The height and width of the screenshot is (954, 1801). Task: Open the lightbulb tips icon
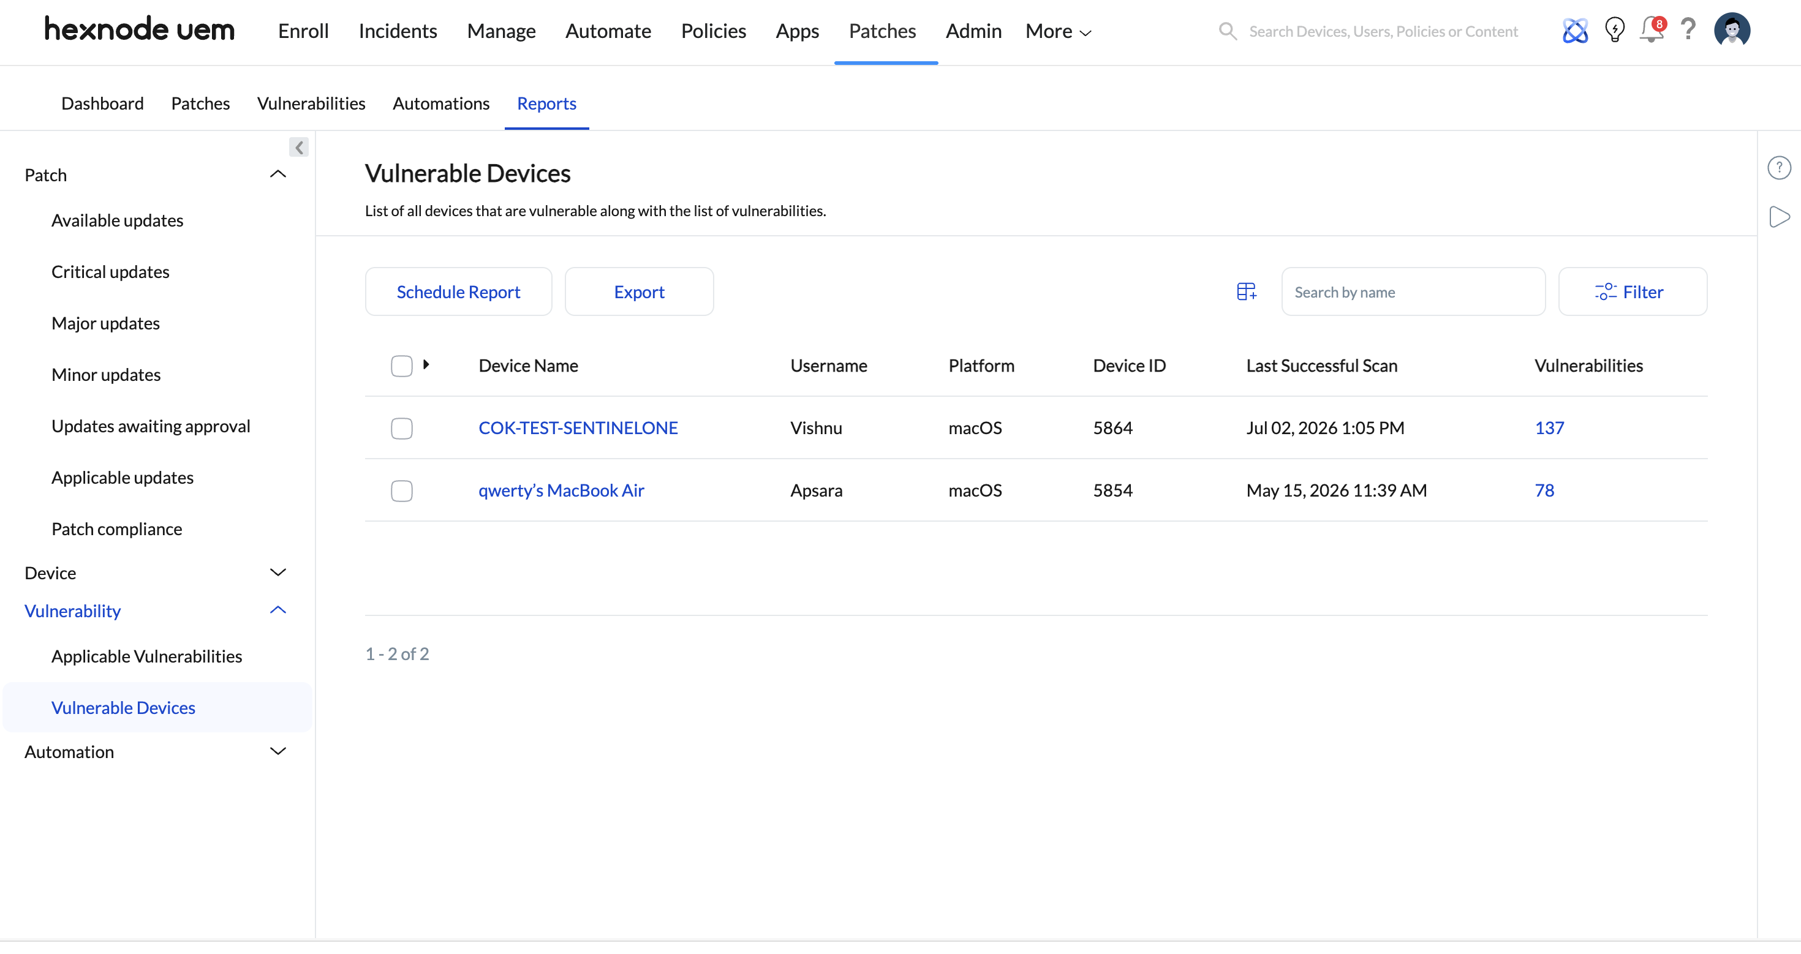[1614, 30]
